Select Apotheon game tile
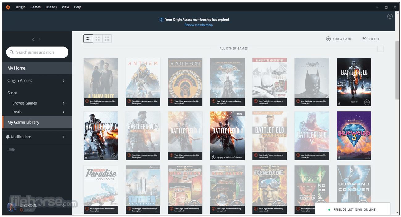Viewport: 401px width, 217px height. click(x=185, y=82)
